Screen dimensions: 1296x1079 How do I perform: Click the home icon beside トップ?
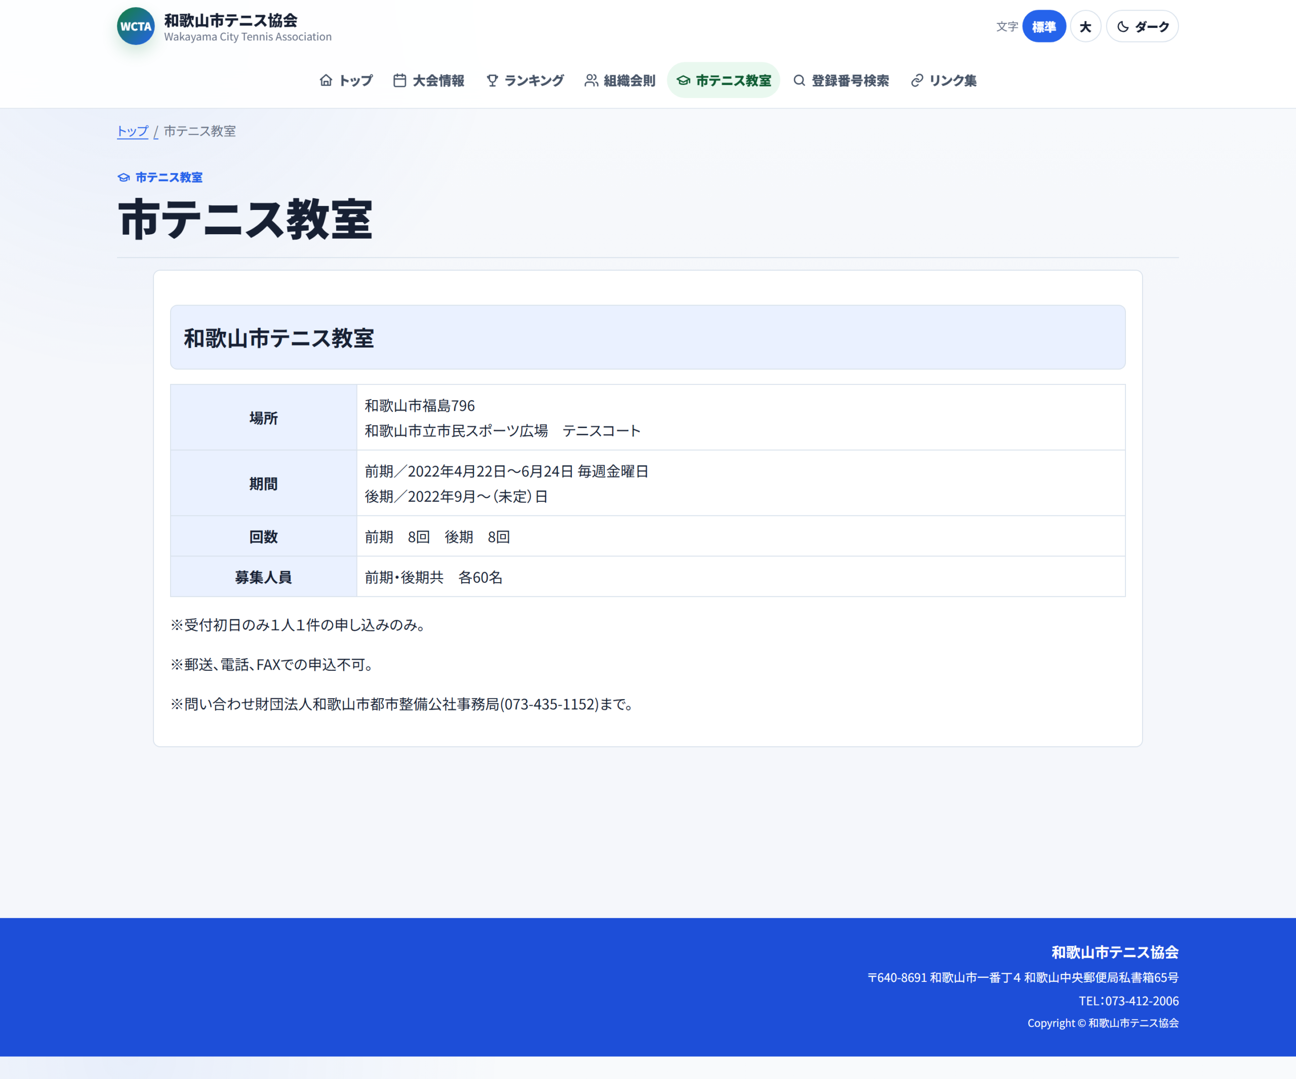click(326, 80)
